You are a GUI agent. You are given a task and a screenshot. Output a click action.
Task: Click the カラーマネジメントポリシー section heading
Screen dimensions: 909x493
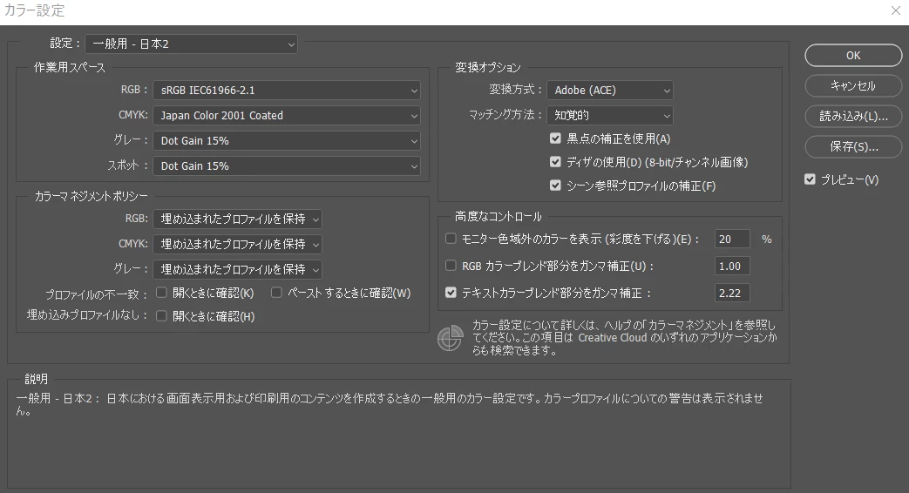tap(91, 196)
